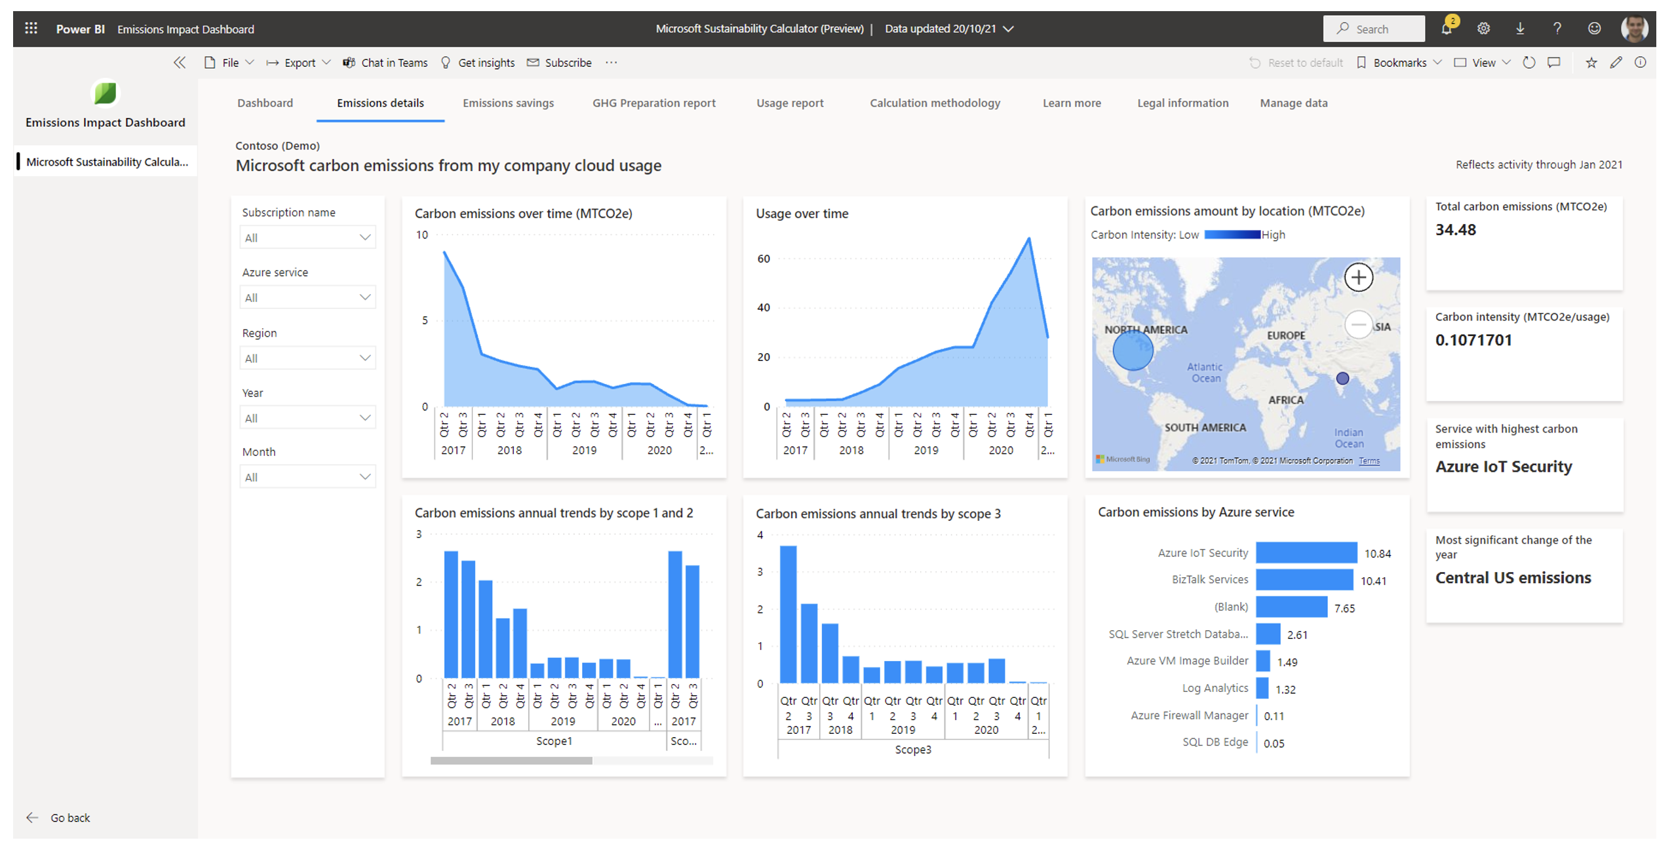This screenshot has width=1674, height=857.
Task: Open report info icon
Action: 1640,62
